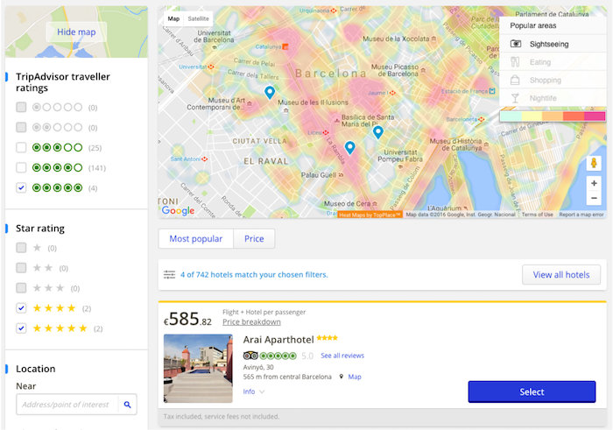Click the location search magnifier icon
Screen dimensions: 613x430
128,405
